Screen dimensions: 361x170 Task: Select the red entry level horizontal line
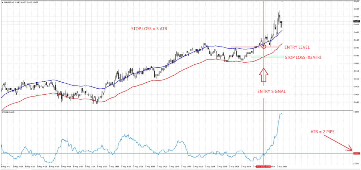[x=247, y=47]
